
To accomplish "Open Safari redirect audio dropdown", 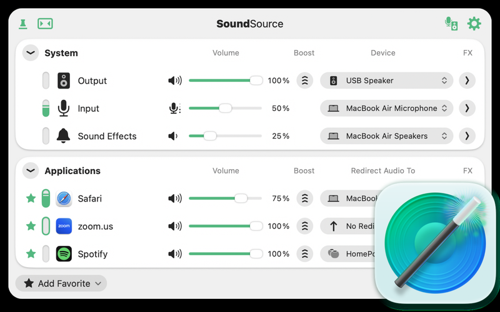I will 349,198.
